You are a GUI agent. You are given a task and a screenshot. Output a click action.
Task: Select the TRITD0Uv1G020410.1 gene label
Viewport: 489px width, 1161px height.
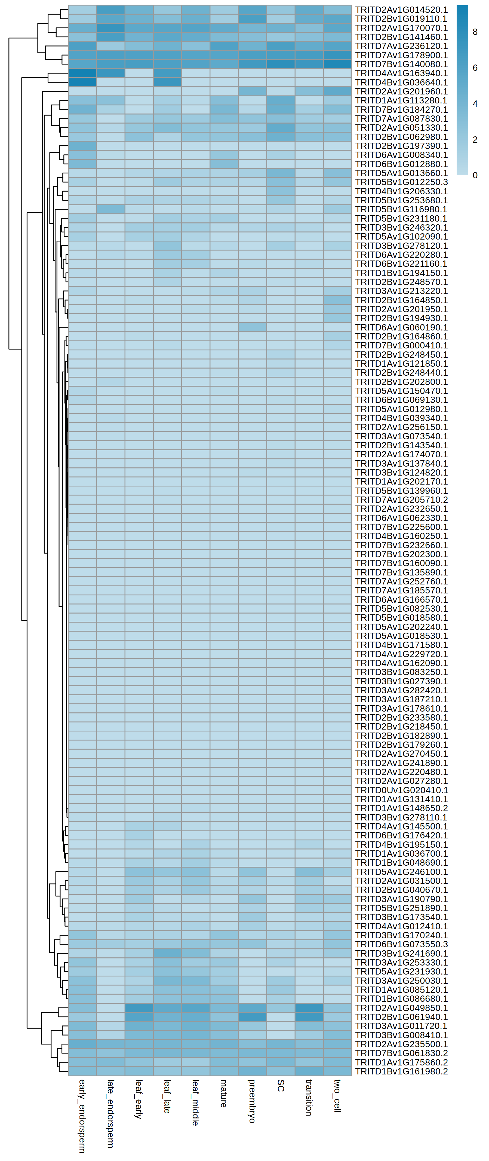pyautogui.click(x=401, y=790)
